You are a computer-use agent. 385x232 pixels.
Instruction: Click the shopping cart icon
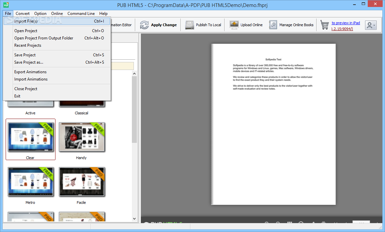[325, 25]
